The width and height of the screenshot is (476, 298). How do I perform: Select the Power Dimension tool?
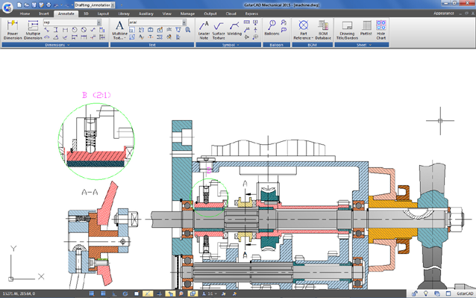[13, 29]
